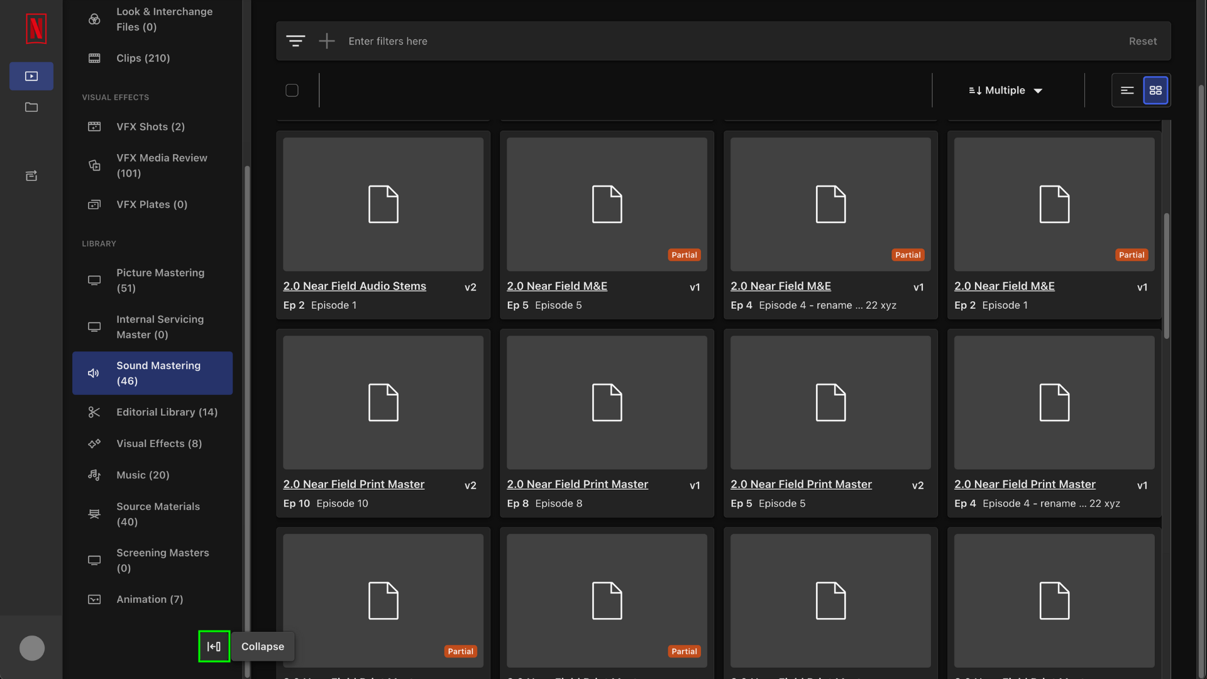
Task: Click 'Episode 4 - rename ... 22 xyz' on M&E card
Action: 827,306
